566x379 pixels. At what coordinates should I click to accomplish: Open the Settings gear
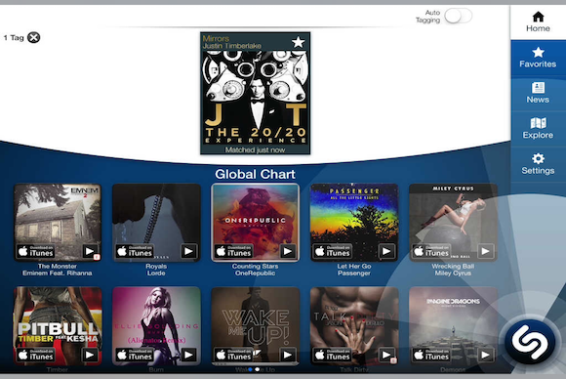[538, 164]
